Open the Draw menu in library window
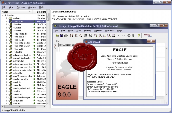The width and height of the screenshot is (172, 113). [x=71, y=31]
